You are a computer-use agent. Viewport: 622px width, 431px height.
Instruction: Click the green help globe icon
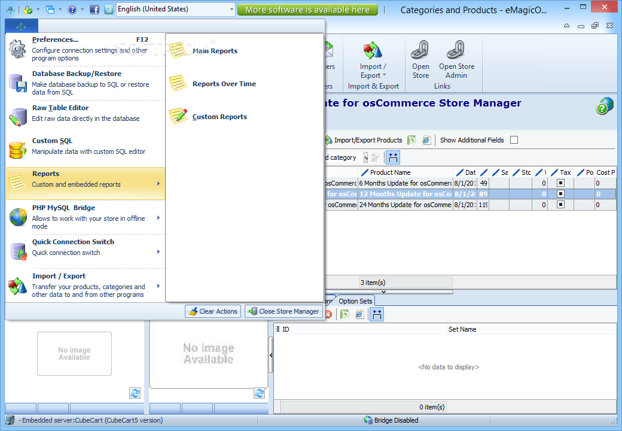(x=604, y=106)
